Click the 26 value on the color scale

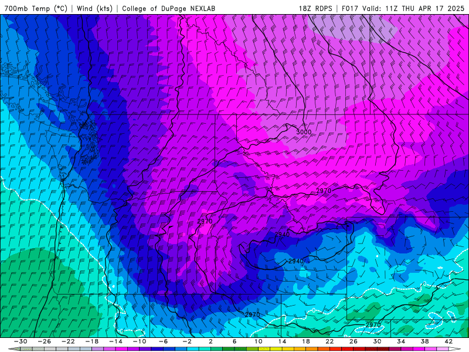[354, 341]
